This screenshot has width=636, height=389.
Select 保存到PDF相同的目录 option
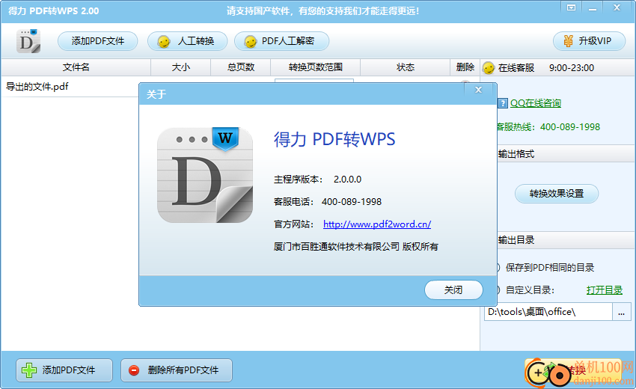click(x=545, y=267)
